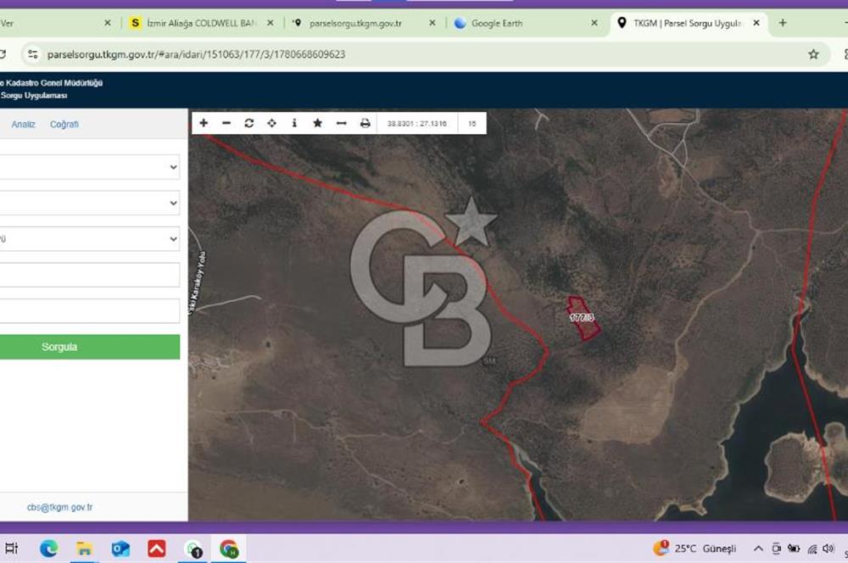Open the cbs@tkgm.gov.tr email link
This screenshot has width=848, height=563.
[59, 507]
